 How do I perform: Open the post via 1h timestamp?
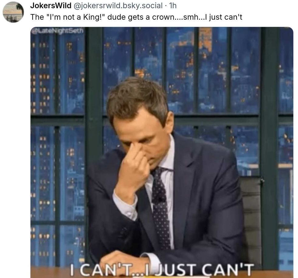click(x=173, y=6)
